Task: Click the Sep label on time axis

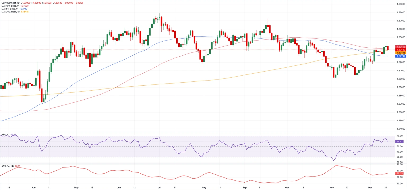Action: click(x=245, y=187)
